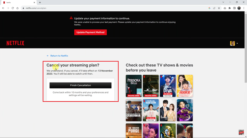The image size is (247, 138).
Task: Click the Finish Cancellation button
Action: [80, 85]
